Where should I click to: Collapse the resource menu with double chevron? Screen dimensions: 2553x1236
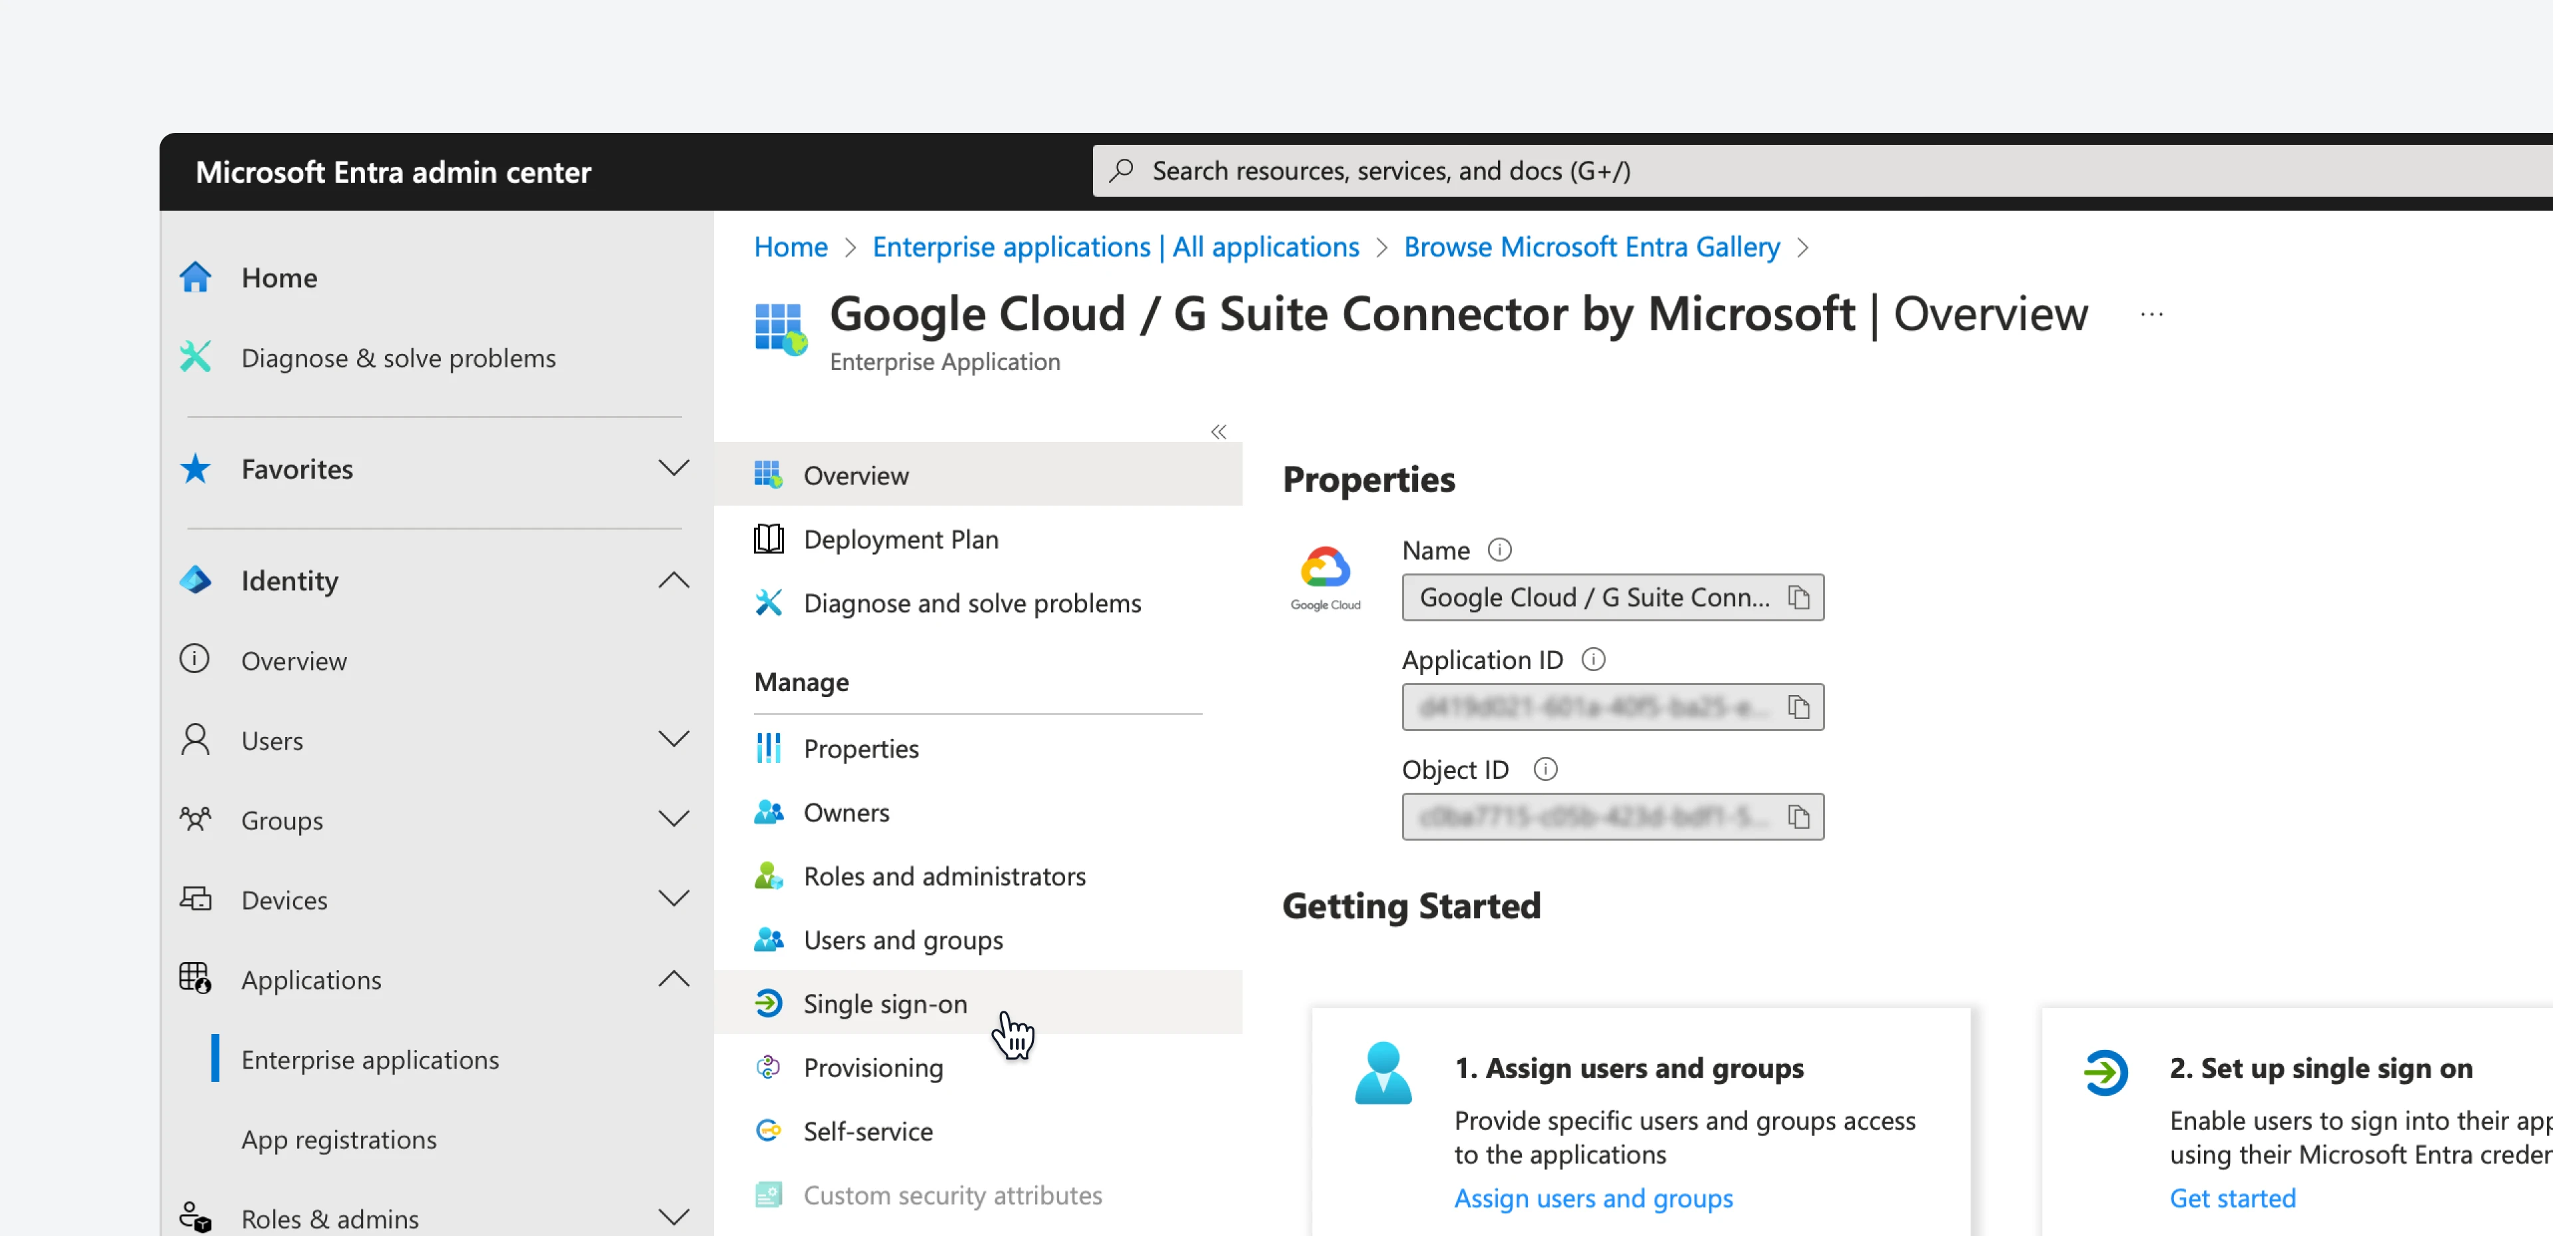click(1219, 432)
